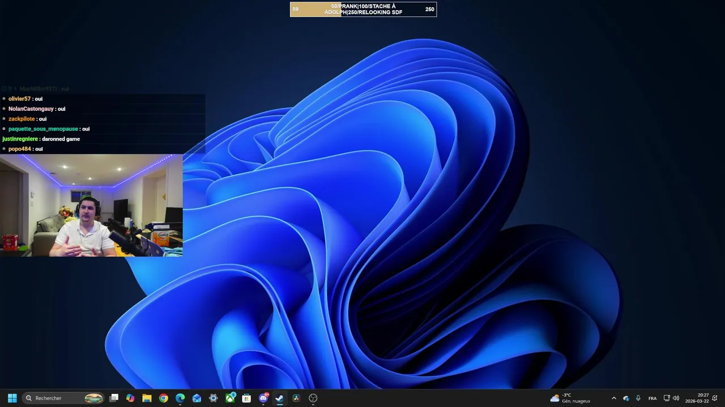Open Microsoft Store from the taskbar
This screenshot has height=407, width=725.
point(246,398)
